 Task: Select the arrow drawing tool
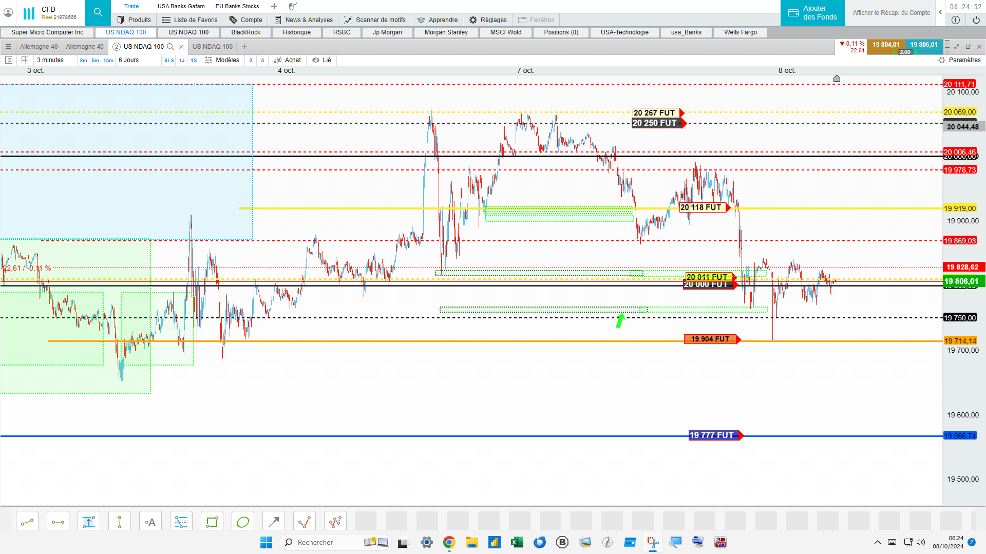pyautogui.click(x=274, y=522)
